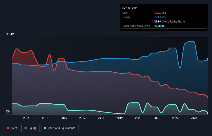Click the ₹0 y-axis label
The height and width of the screenshot is (136, 212).
point(8,111)
